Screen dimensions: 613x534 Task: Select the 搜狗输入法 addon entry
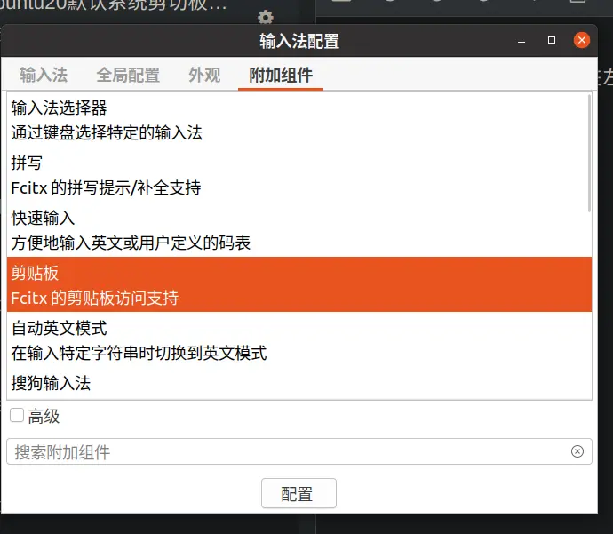(x=299, y=383)
